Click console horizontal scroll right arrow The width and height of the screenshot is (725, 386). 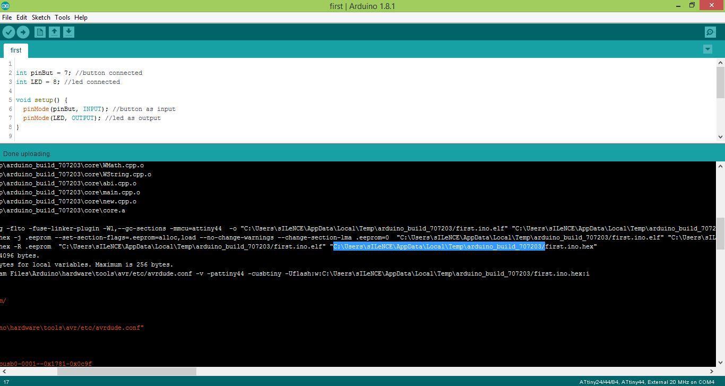[712, 371]
